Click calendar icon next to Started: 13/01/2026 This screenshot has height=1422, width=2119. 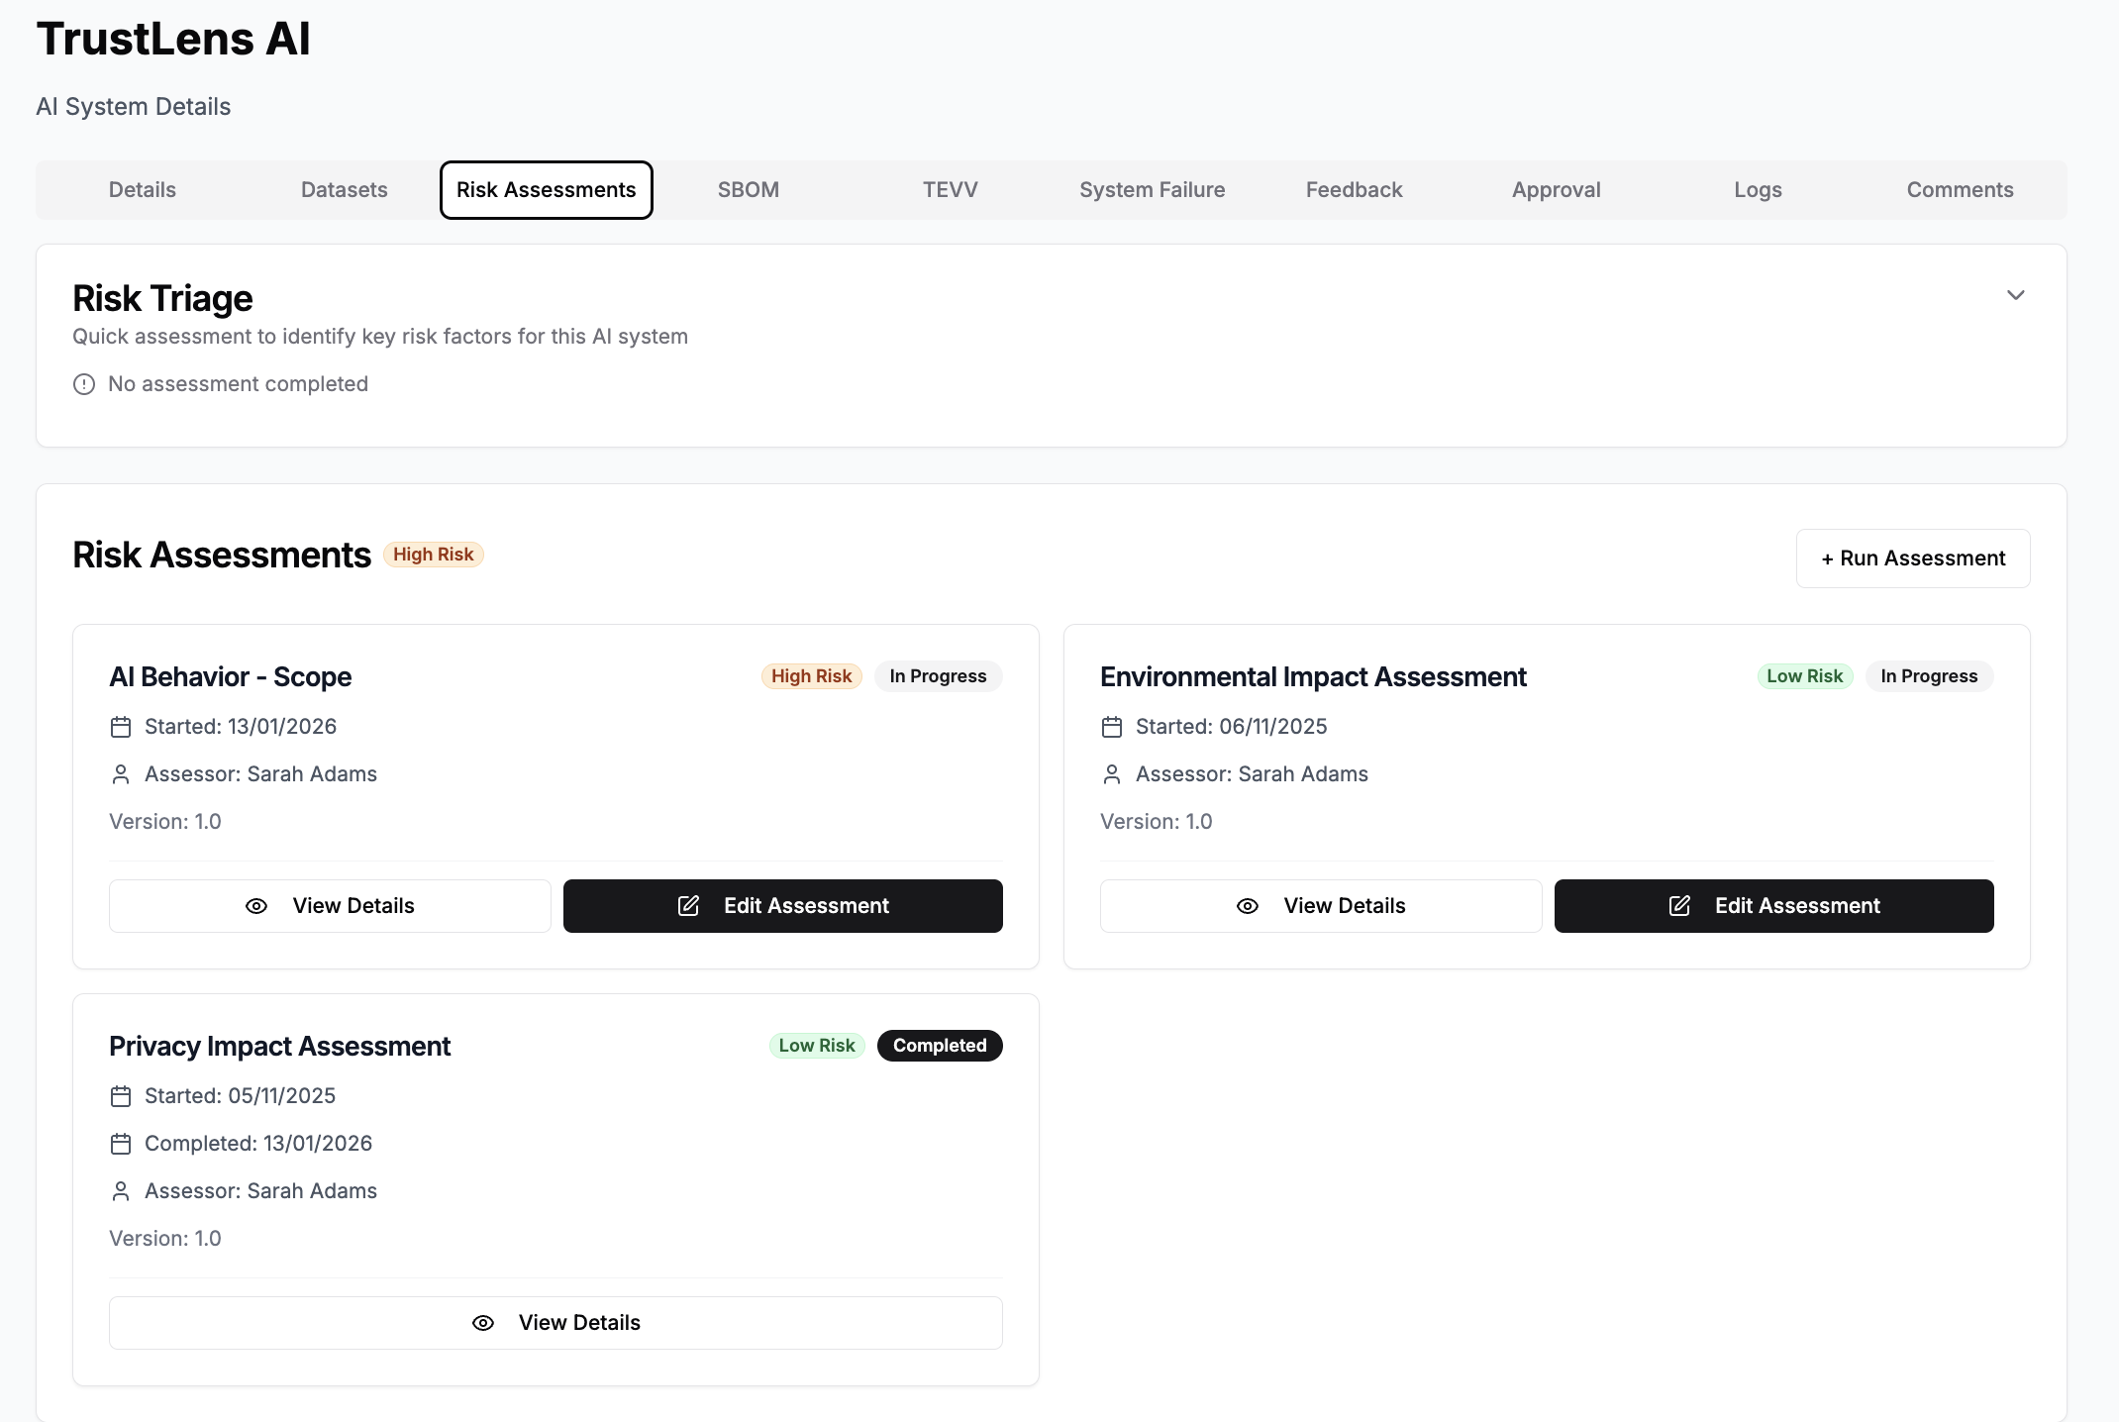(x=121, y=727)
